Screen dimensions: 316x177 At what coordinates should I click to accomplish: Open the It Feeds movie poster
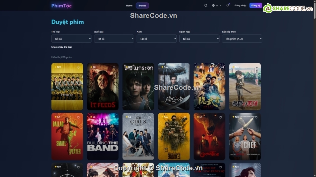point(103,87)
